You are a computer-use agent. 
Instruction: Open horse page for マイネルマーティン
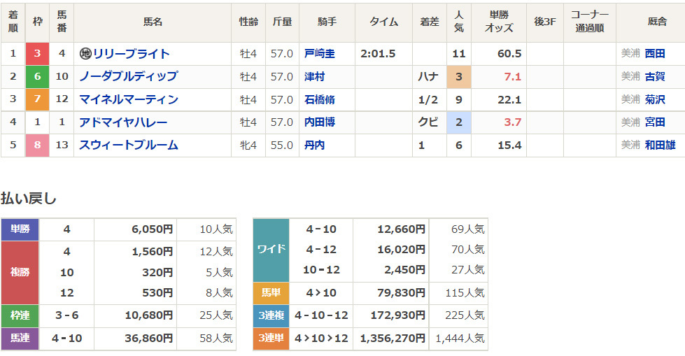point(129,99)
